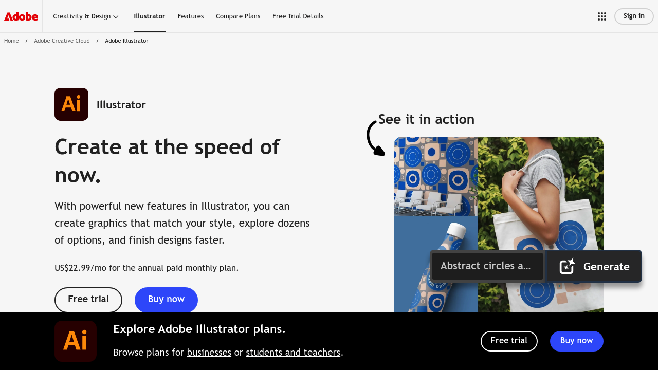Click the Adobe logo

(x=21, y=16)
